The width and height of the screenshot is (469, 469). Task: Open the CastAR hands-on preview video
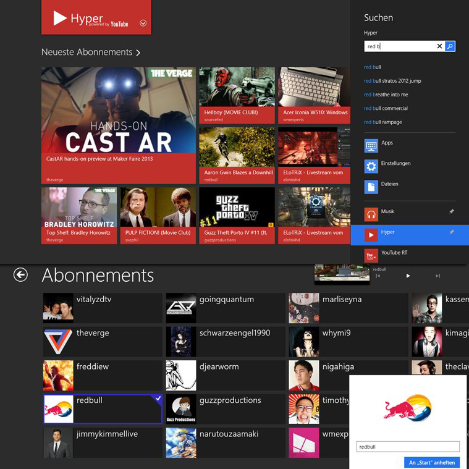pyautogui.click(x=119, y=125)
